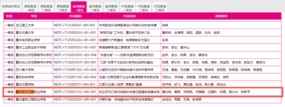Switch to 作品赛道一等奖 tab
This screenshot has width=285, height=107.
[x=127, y=7]
